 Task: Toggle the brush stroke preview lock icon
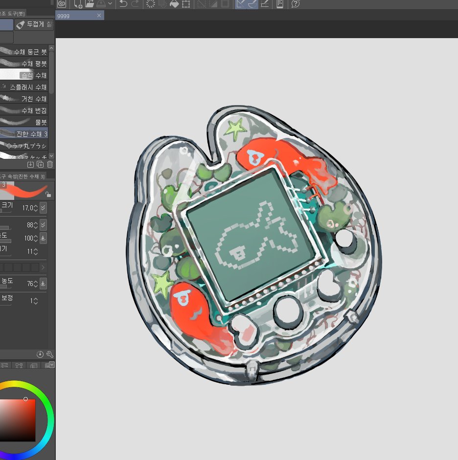pos(48,194)
